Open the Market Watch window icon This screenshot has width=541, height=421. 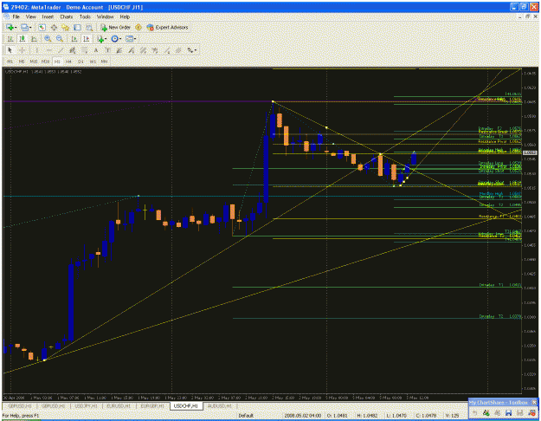click(42, 27)
